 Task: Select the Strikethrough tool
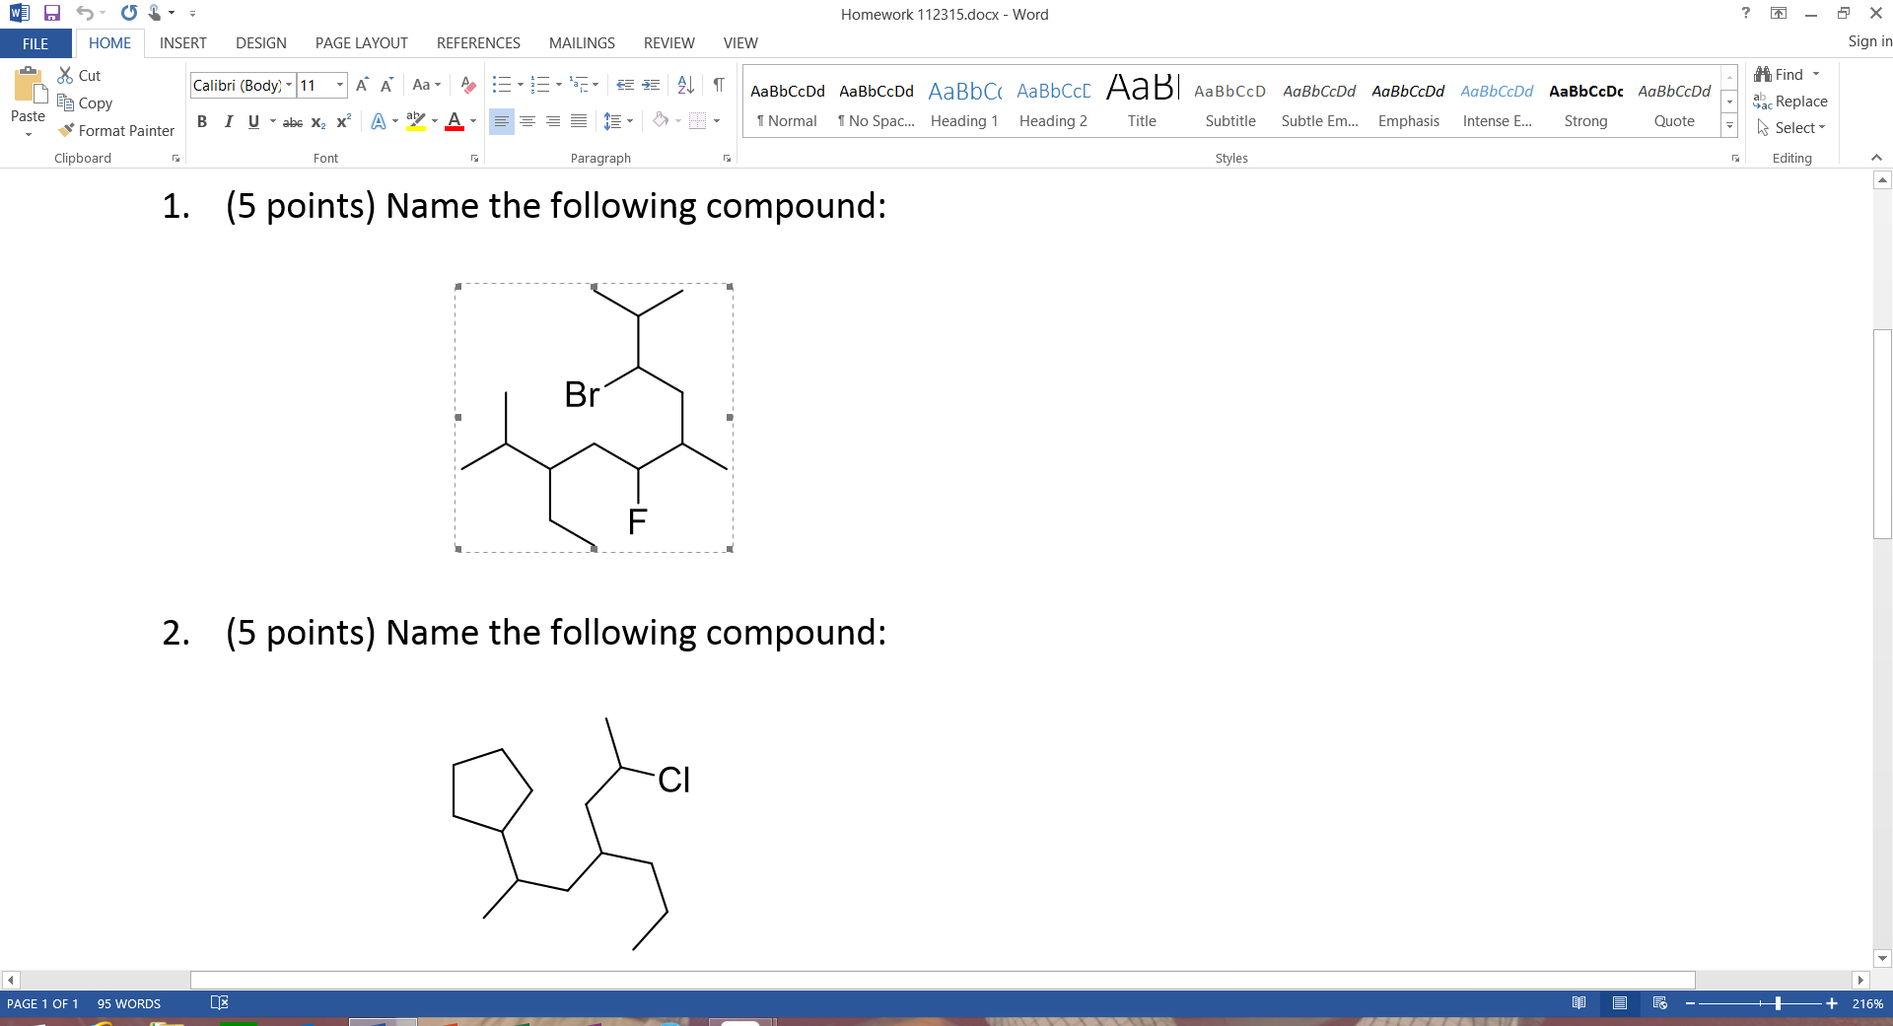292,122
